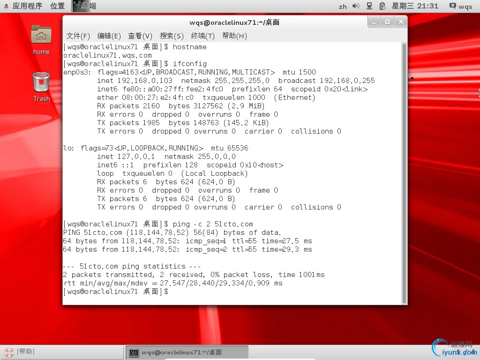Click the text --- 51cto.com ping statistics ---
The image size is (480, 360).
pyautogui.click(x=132, y=266)
